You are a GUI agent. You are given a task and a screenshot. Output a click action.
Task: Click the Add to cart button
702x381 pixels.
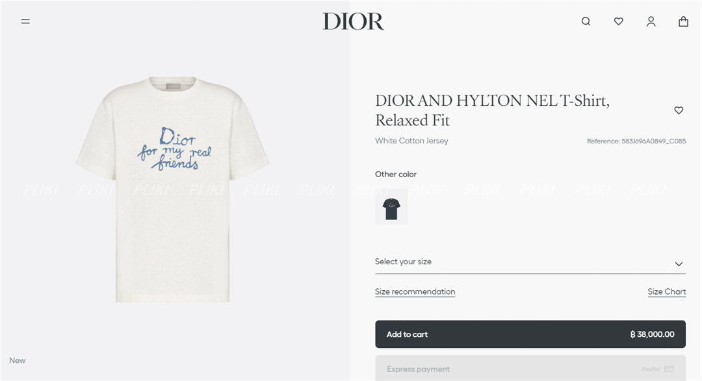click(x=530, y=334)
